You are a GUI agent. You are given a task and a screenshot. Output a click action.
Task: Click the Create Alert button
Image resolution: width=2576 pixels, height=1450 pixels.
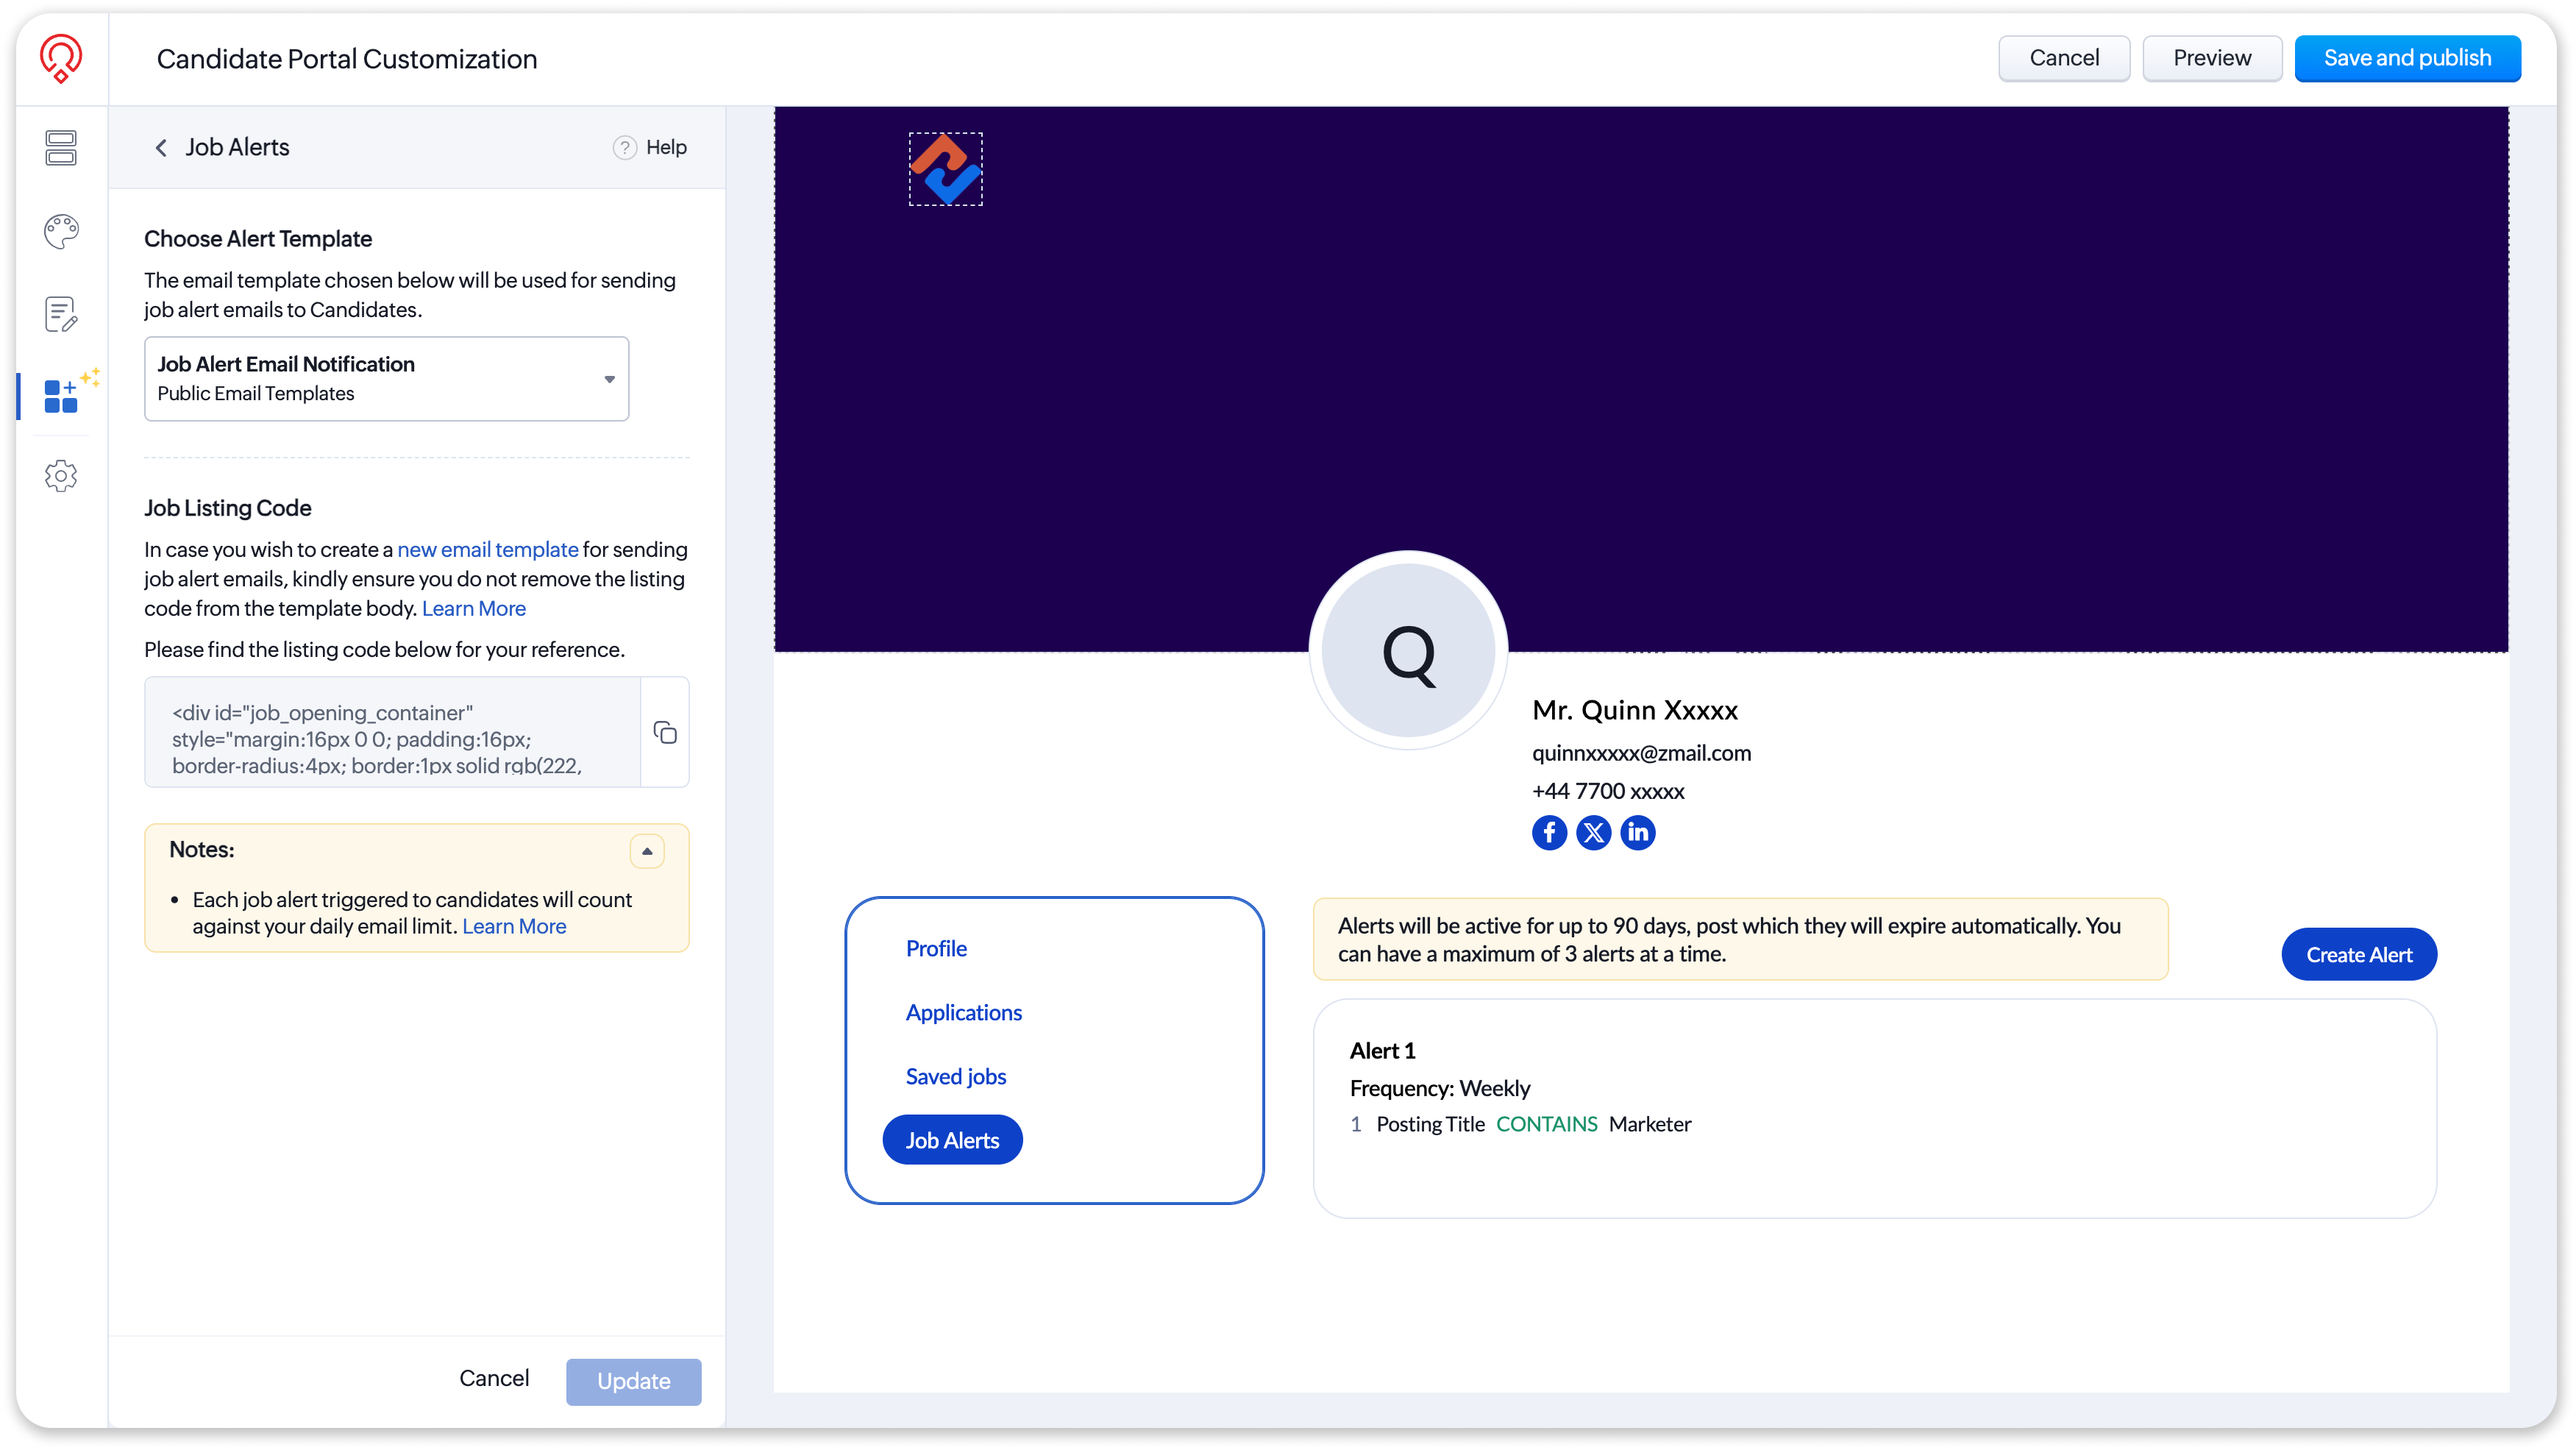click(2358, 954)
